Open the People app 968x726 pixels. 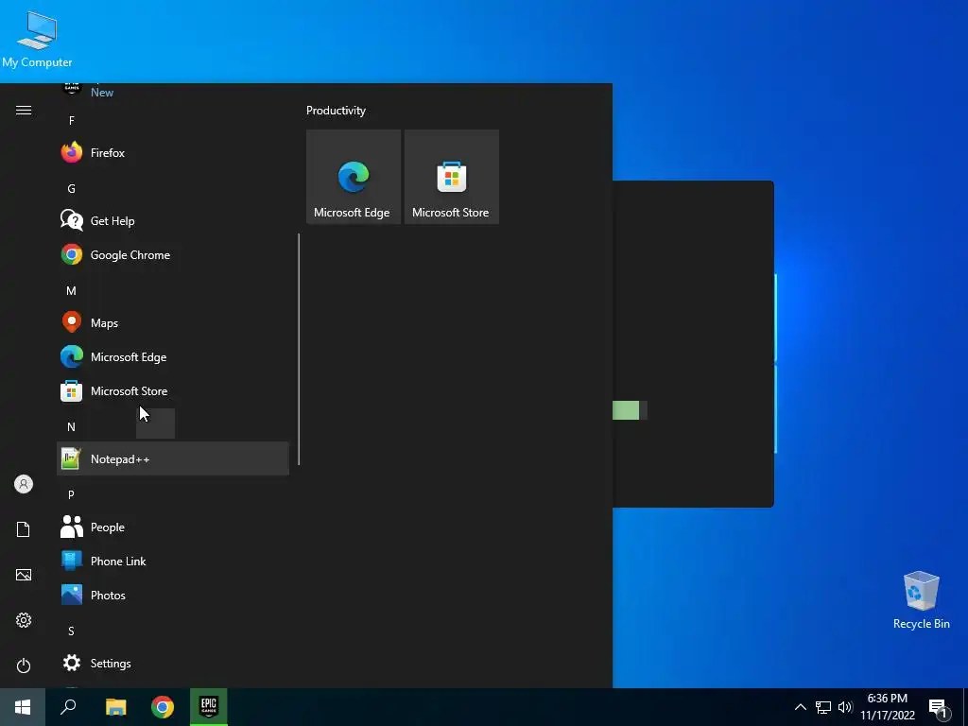tap(173, 527)
